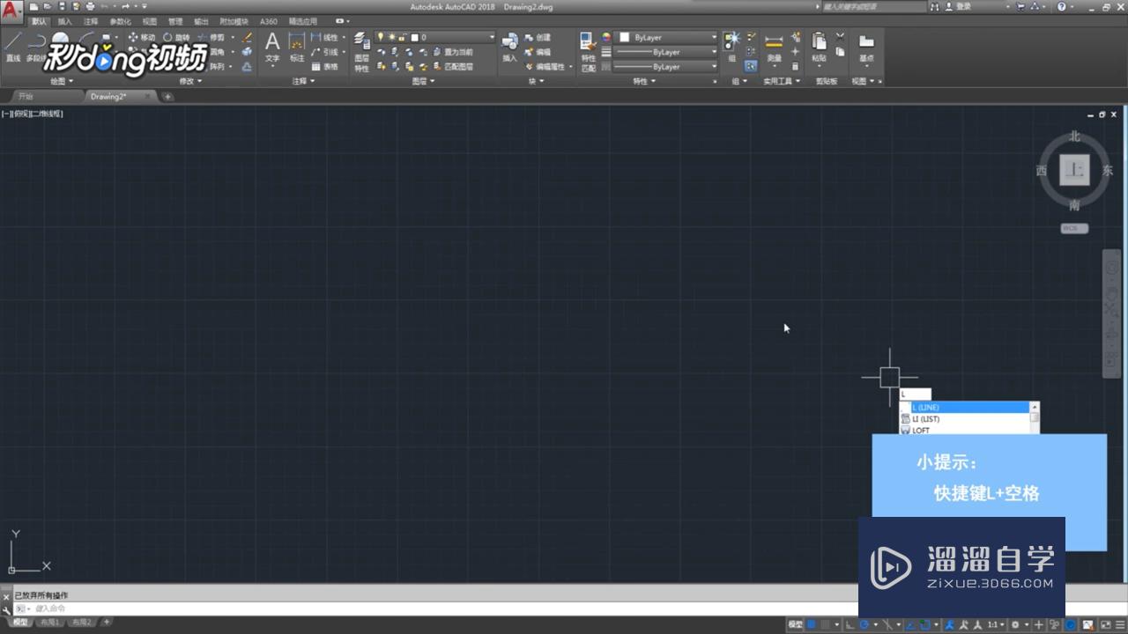Expand the Annotation (注释) panel
Screen dimensions: 1128x634
[x=303, y=81]
